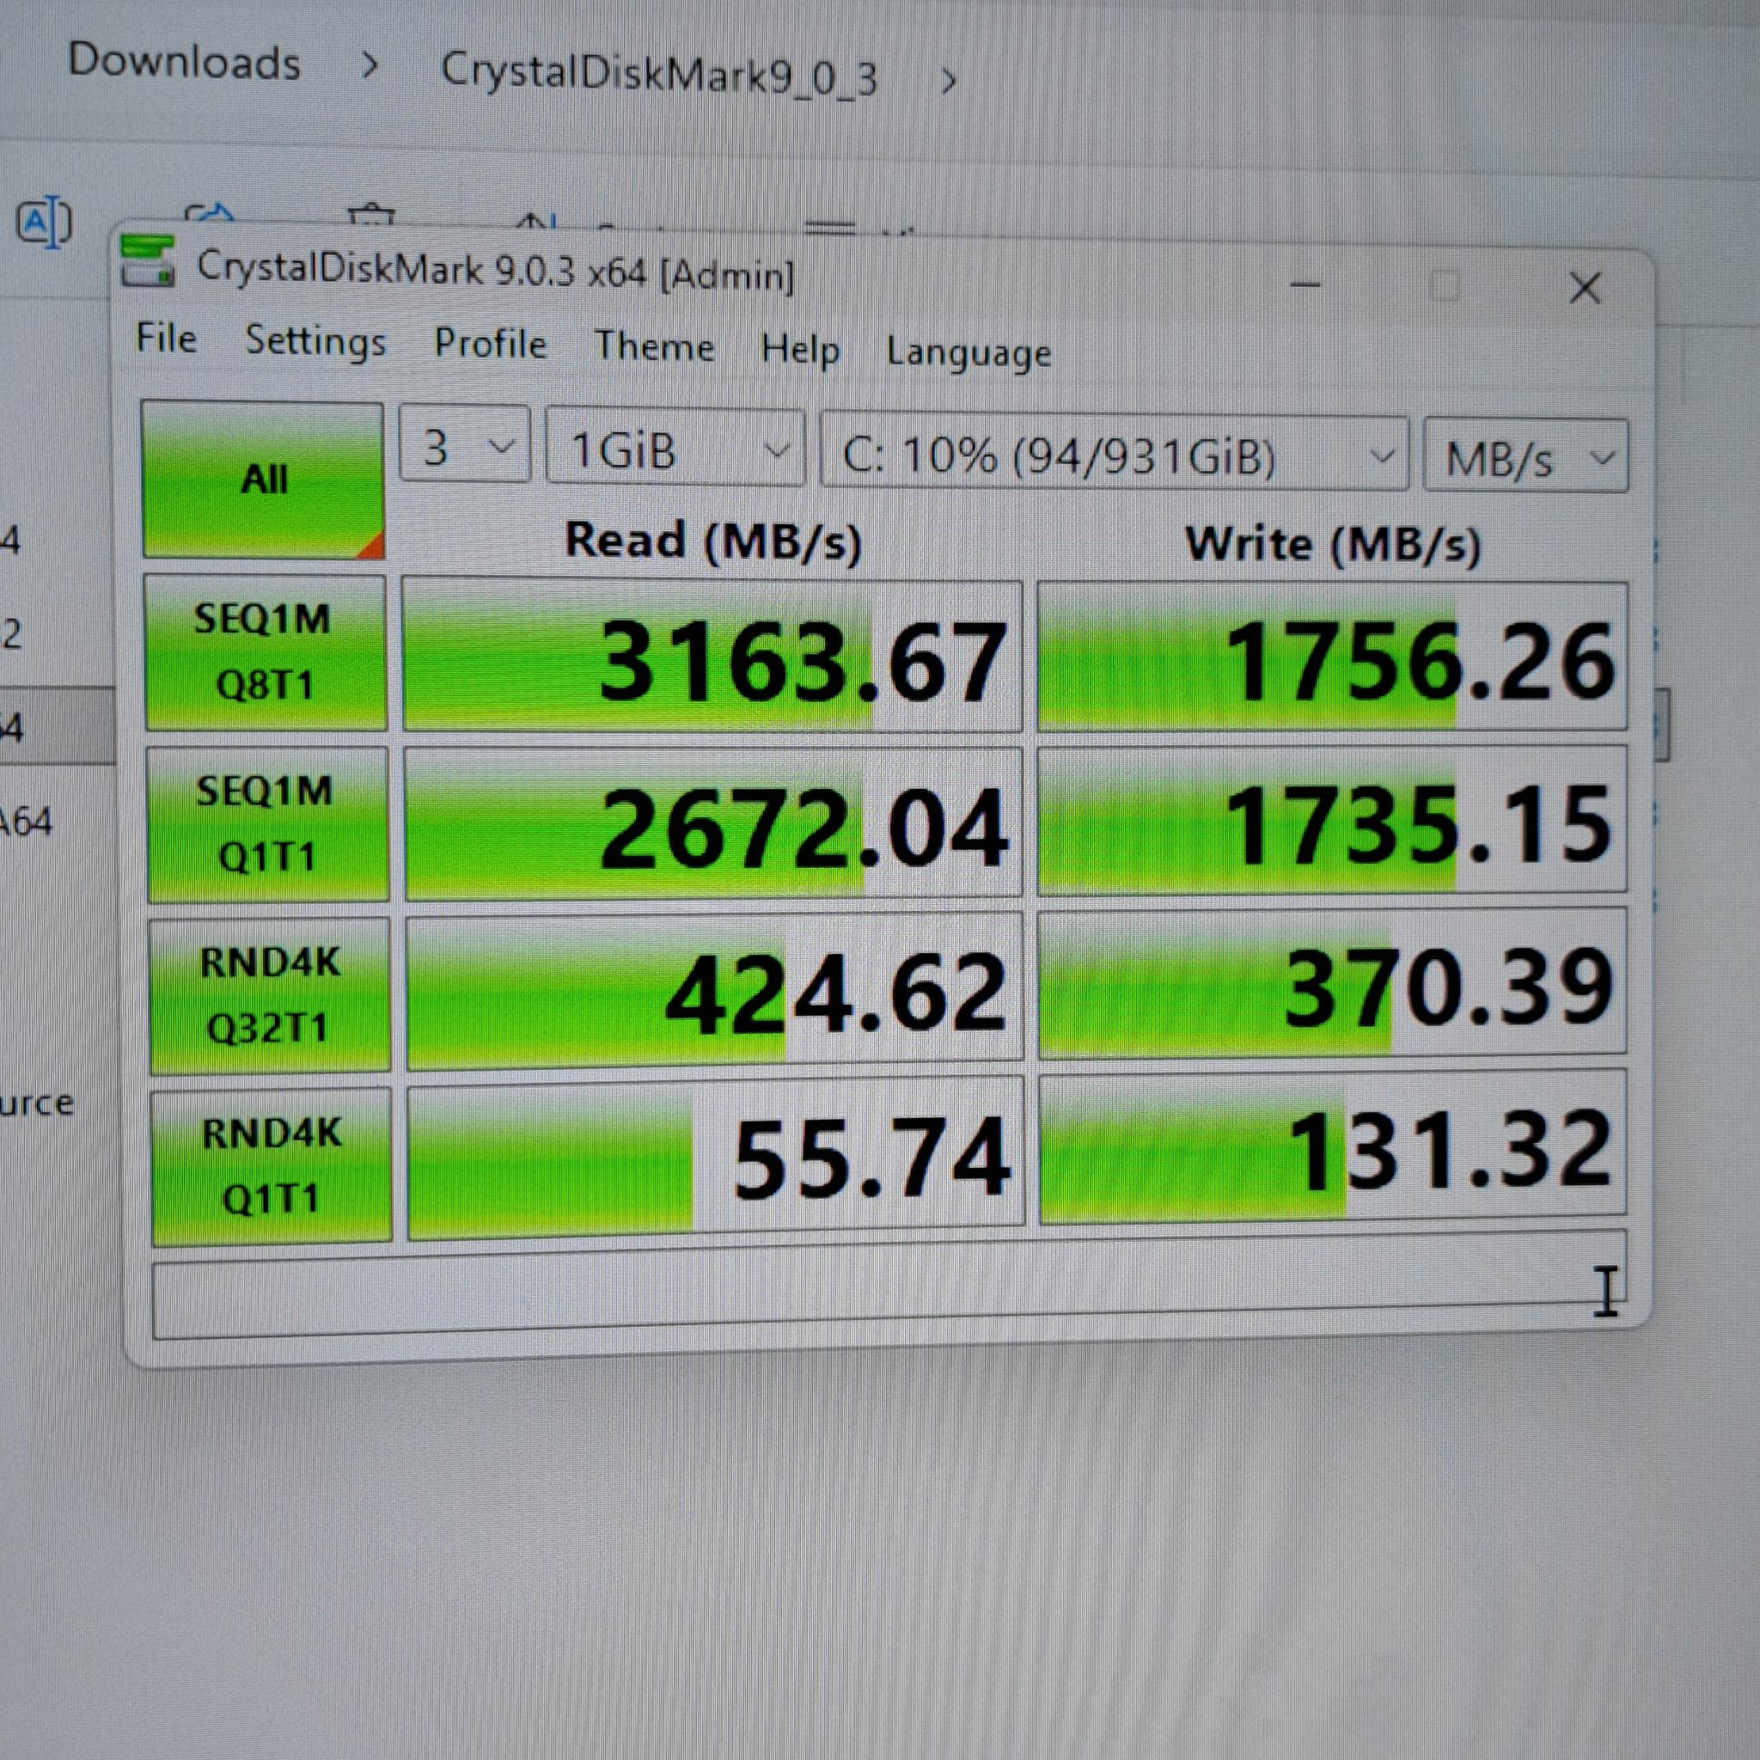Click the read value 55.74
Screen dimensions: 1760x1760
pos(716,1157)
